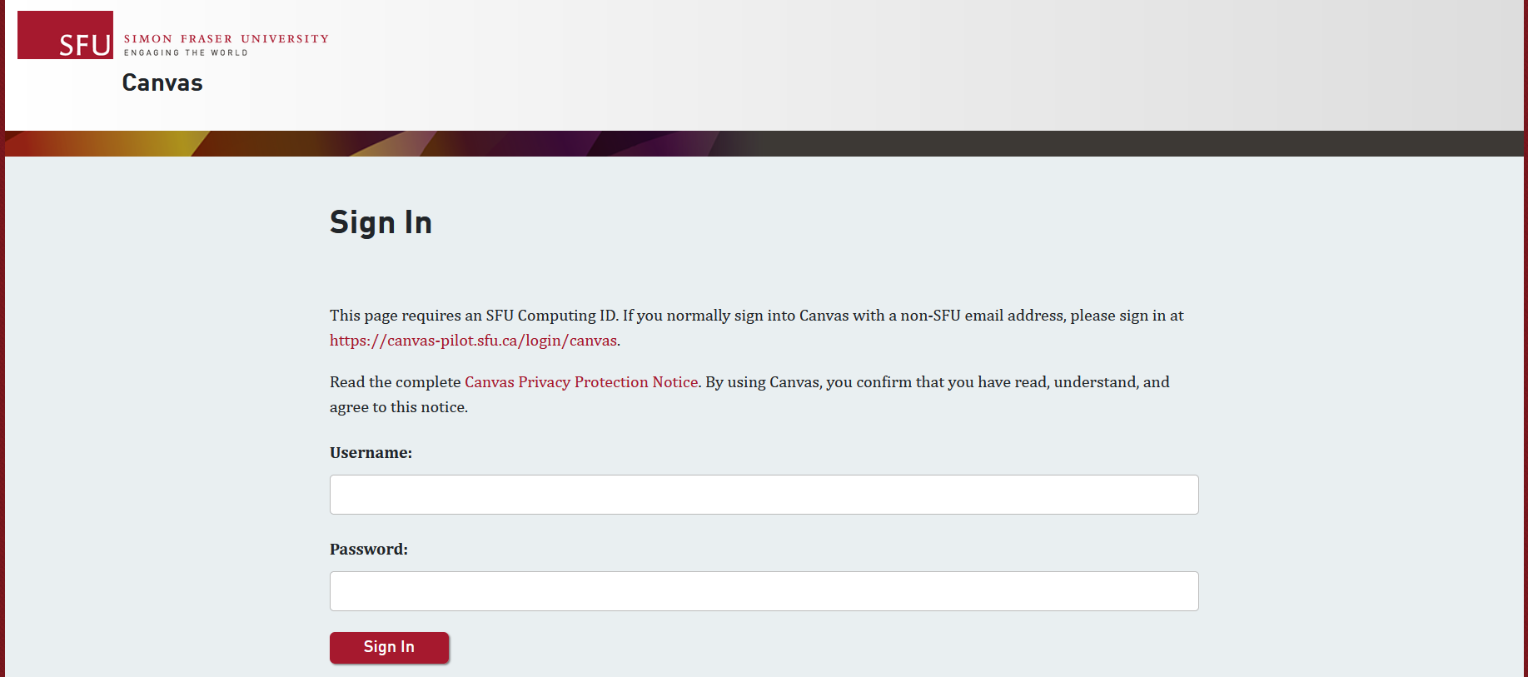Open the canvas-pilot.sfu.ca login link

[473, 341]
